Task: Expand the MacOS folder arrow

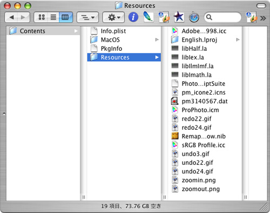Action: [x=157, y=39]
